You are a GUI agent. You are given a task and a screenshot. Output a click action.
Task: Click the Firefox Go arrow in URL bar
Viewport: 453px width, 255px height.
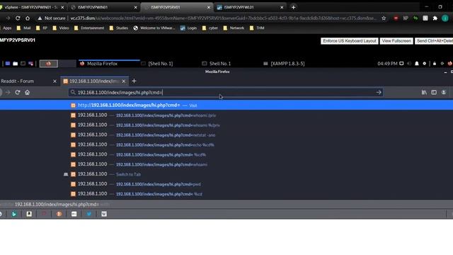(379, 93)
